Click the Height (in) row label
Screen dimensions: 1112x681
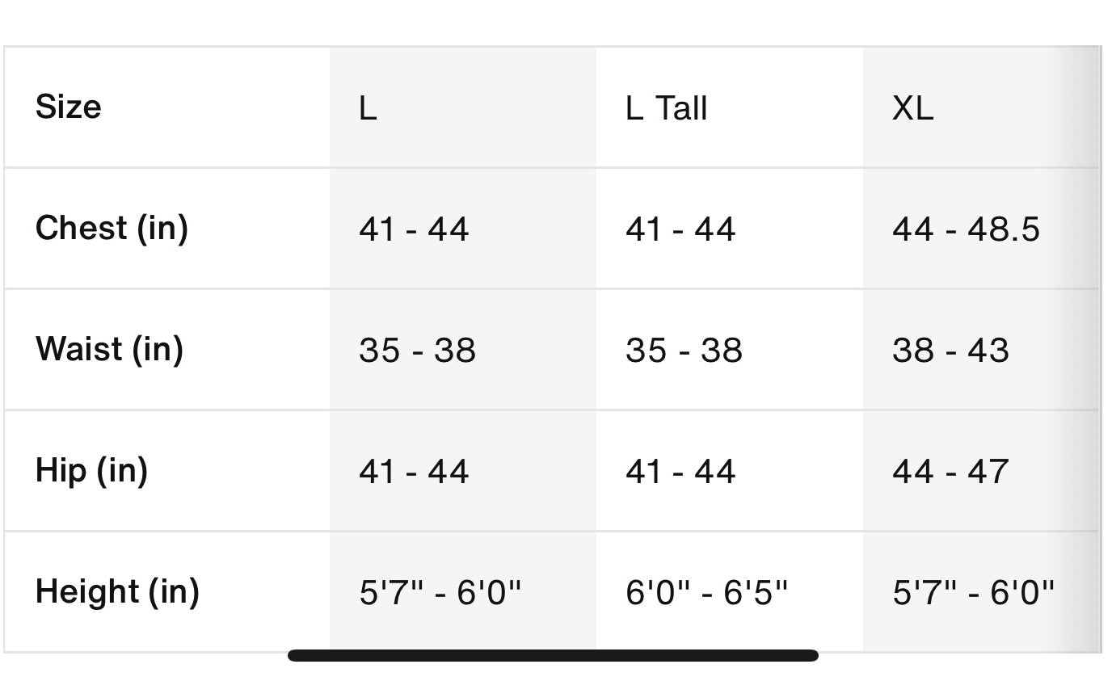click(x=117, y=592)
